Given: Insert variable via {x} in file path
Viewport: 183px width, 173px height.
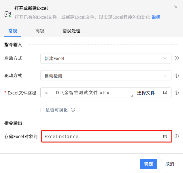Looking at the screenshot, I should point(165,93).
